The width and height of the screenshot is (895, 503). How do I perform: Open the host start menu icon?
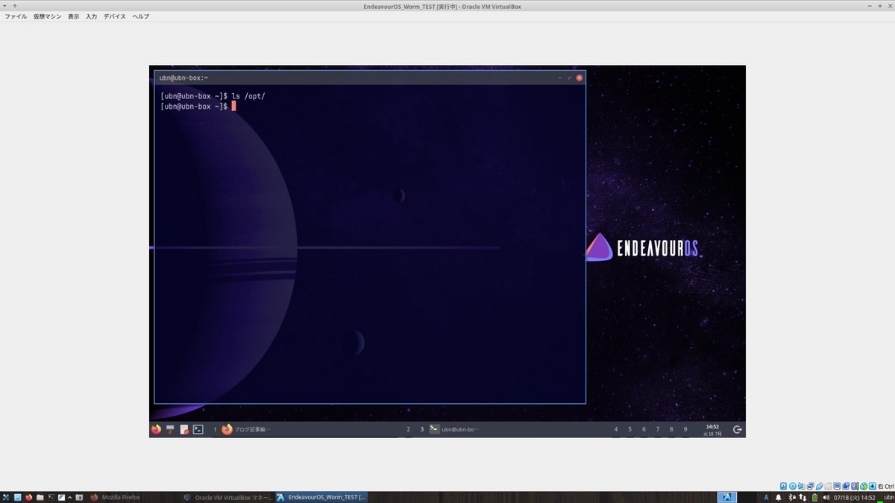pos(6,497)
